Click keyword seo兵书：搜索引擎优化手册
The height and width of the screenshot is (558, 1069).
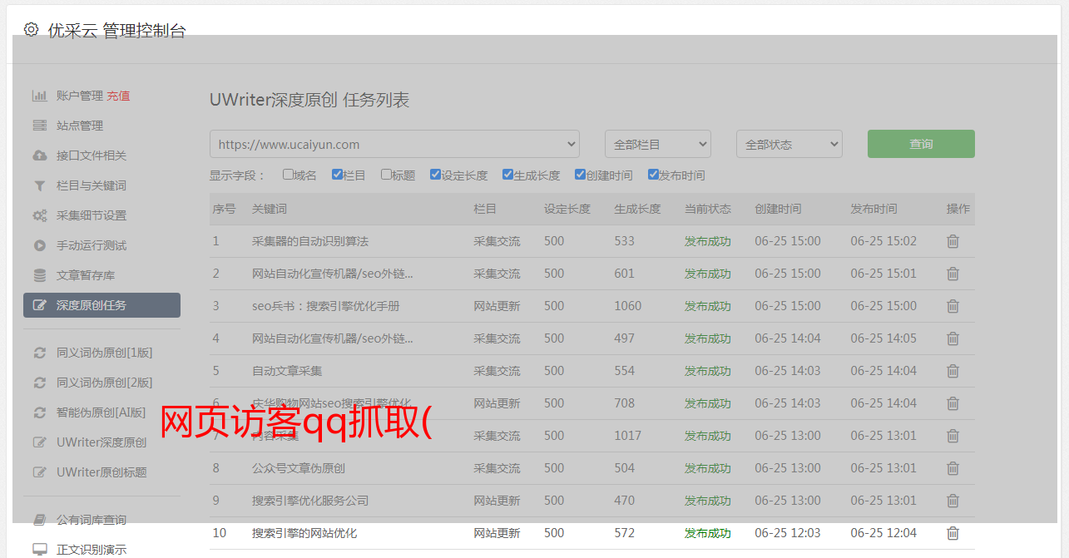pyautogui.click(x=326, y=306)
